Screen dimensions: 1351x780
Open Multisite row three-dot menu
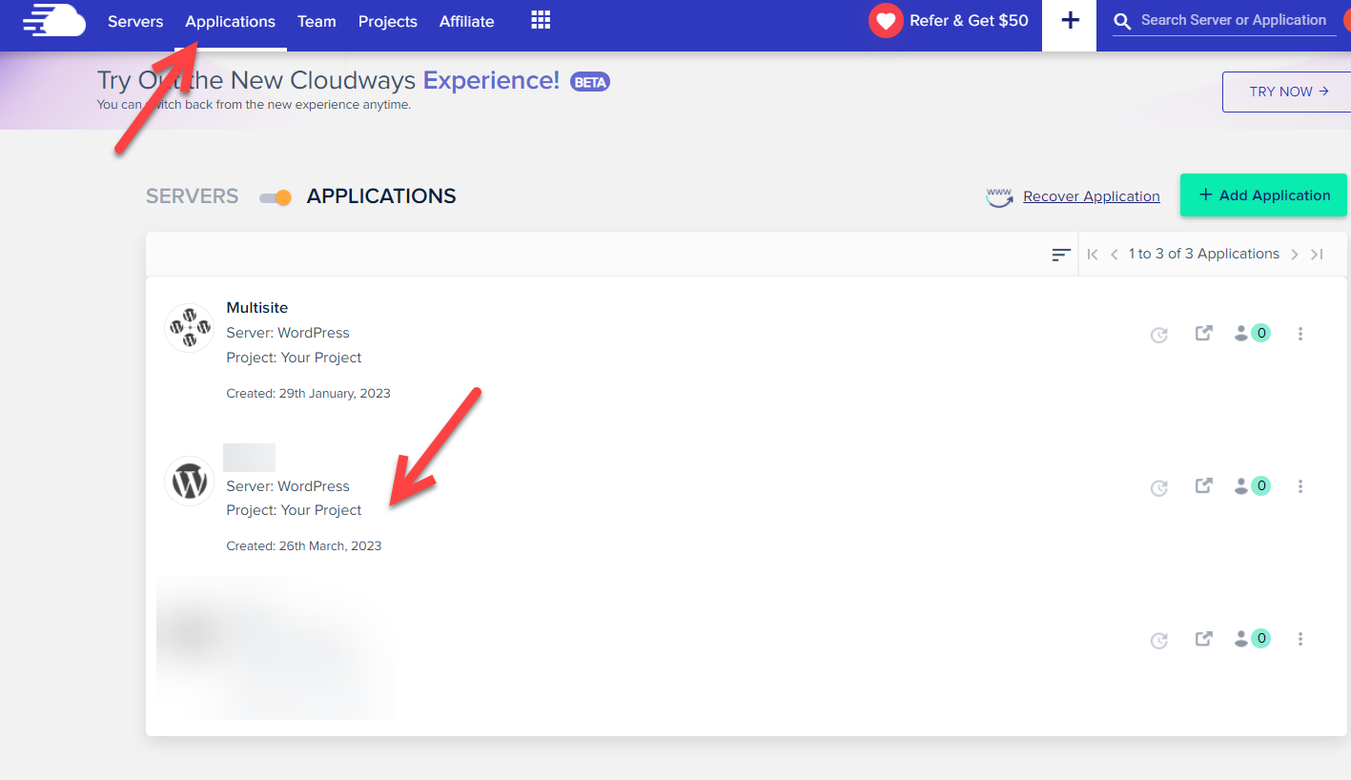(1300, 334)
